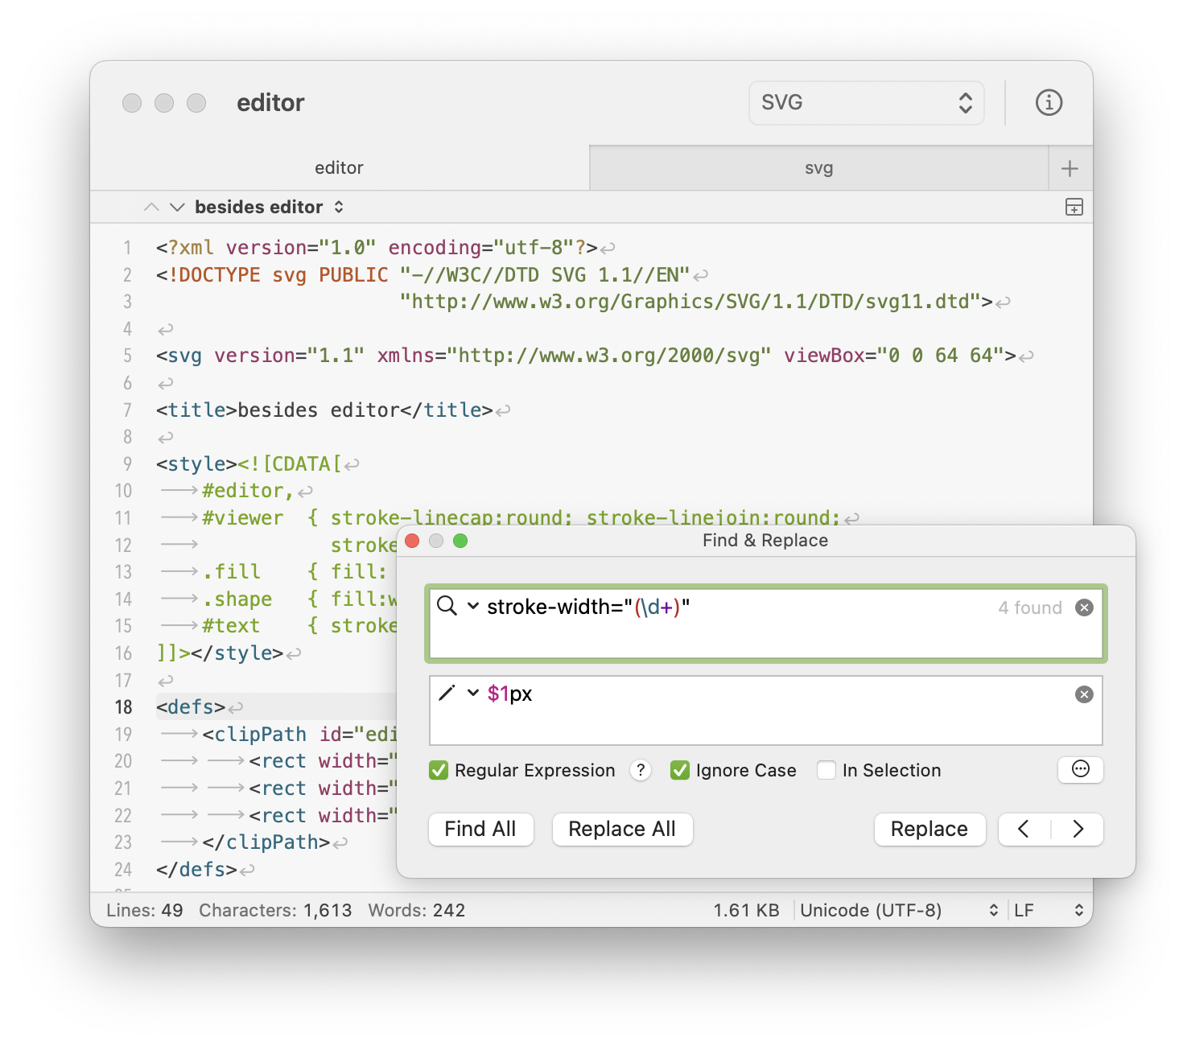1183x1046 pixels.
Task: Switch to the svg tab
Action: click(818, 167)
